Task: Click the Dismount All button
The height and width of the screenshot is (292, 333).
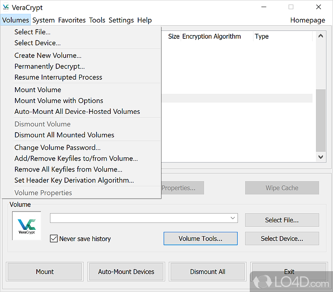Action: [x=207, y=272]
